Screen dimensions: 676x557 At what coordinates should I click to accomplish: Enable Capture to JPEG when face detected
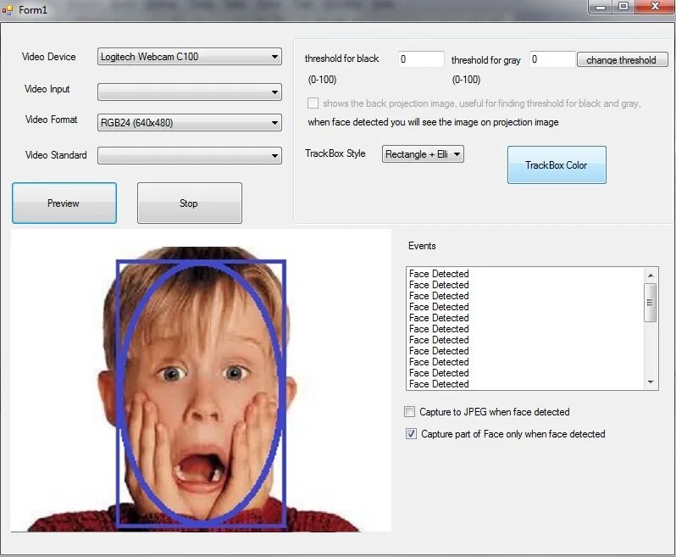(409, 411)
